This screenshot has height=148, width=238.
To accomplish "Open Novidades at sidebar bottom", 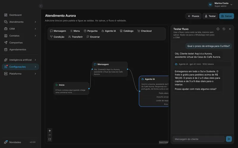I will (15, 142).
